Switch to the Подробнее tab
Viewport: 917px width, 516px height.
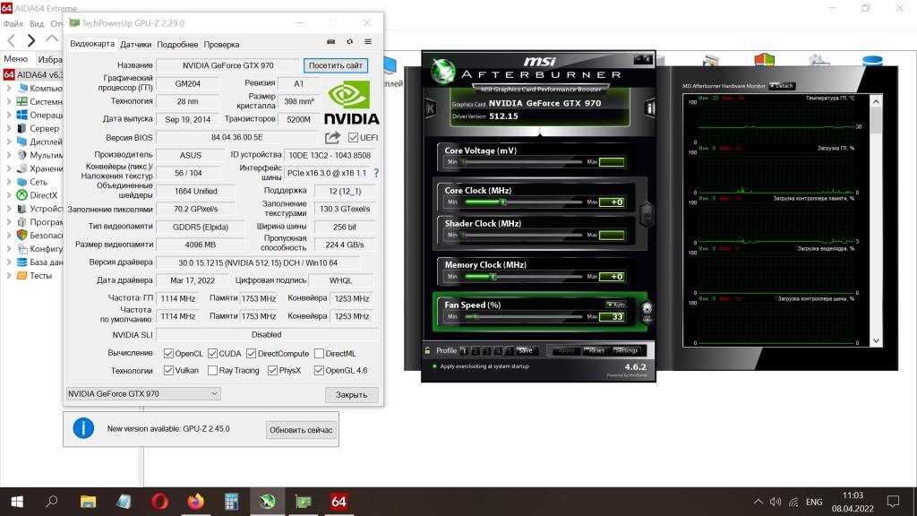[177, 45]
